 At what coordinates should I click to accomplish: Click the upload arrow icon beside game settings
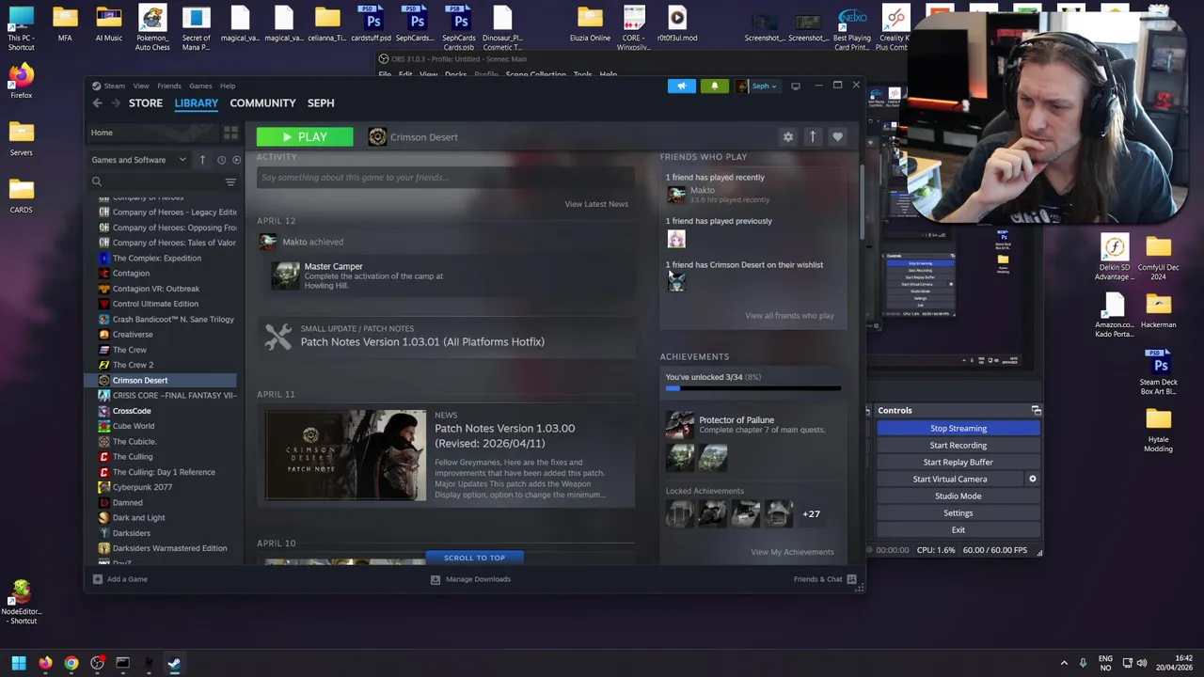click(x=813, y=137)
